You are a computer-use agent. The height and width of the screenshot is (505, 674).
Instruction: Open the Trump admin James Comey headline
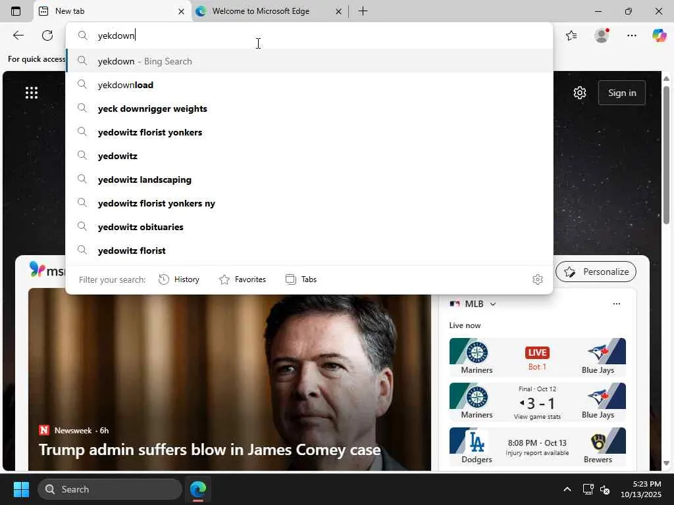click(210, 450)
